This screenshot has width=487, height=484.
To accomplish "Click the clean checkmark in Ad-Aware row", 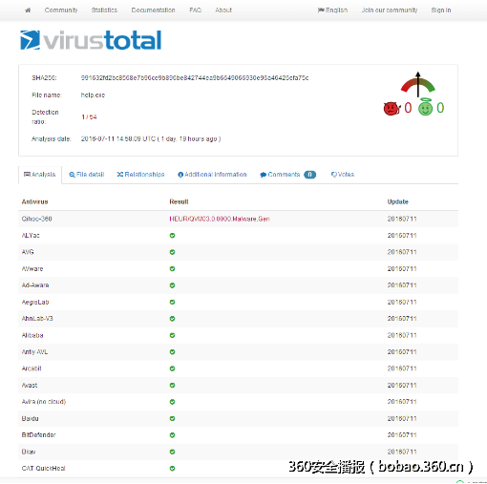I will coord(172,285).
